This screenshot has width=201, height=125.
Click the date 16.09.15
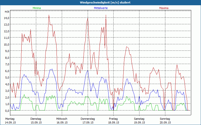click(62, 122)
